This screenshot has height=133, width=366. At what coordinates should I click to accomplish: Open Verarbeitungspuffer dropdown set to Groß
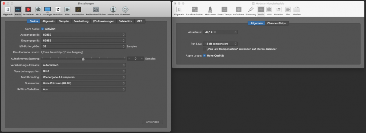(x=83, y=71)
